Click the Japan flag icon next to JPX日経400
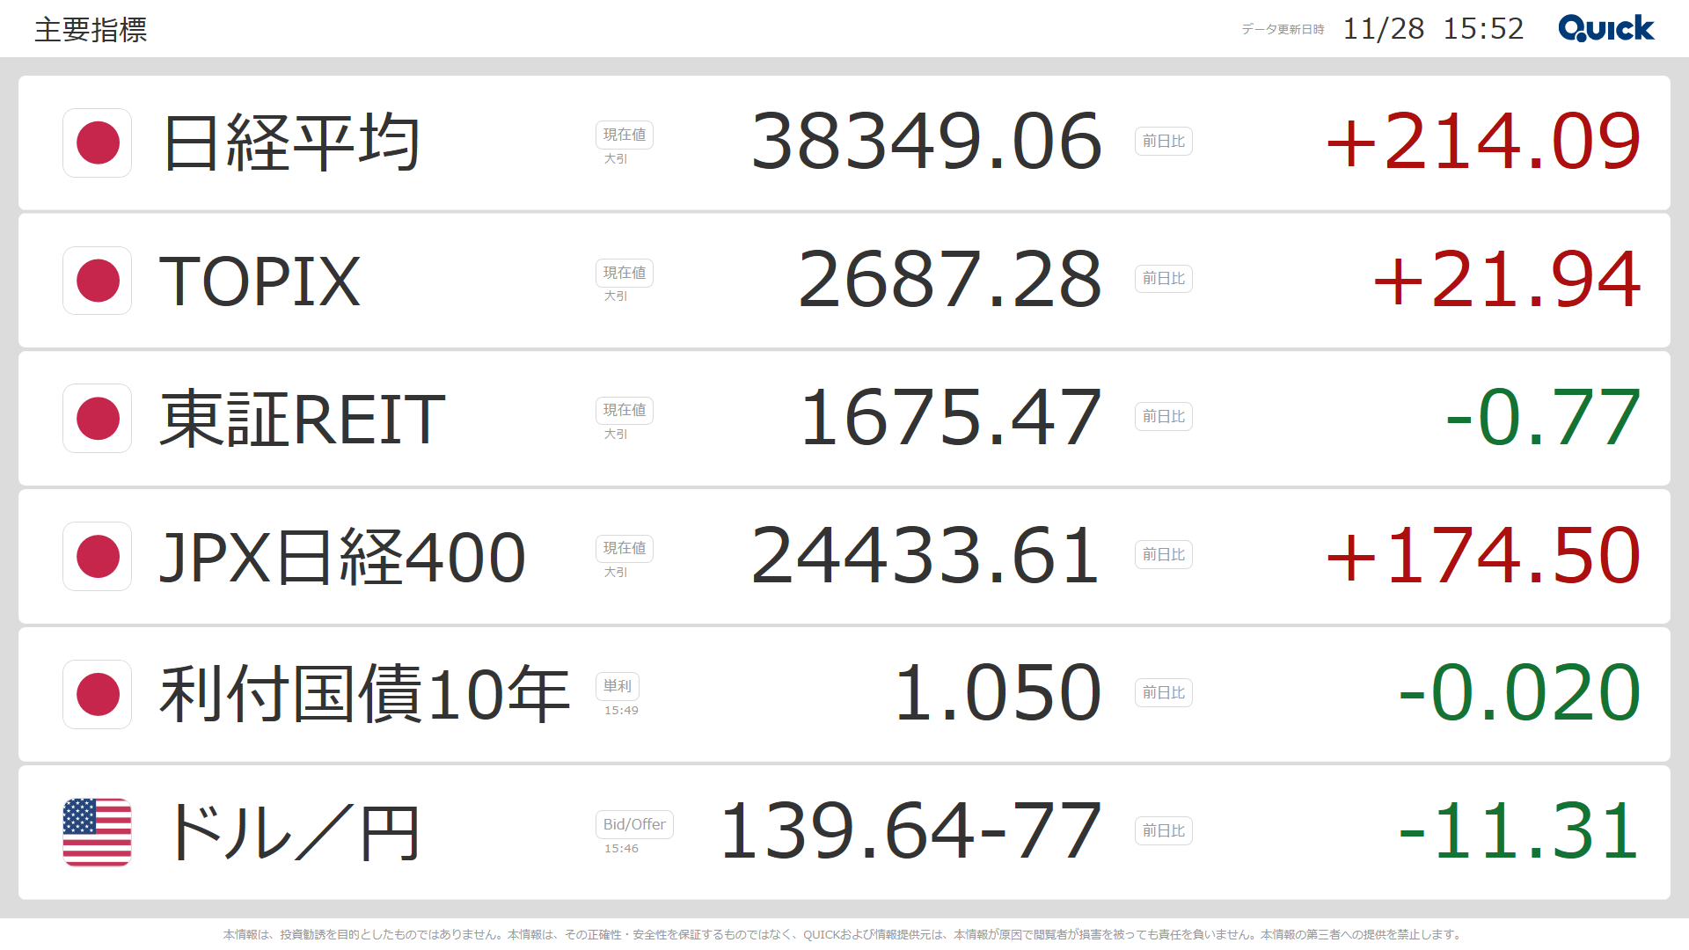Image resolution: width=1689 pixels, height=950 pixels. tap(98, 557)
